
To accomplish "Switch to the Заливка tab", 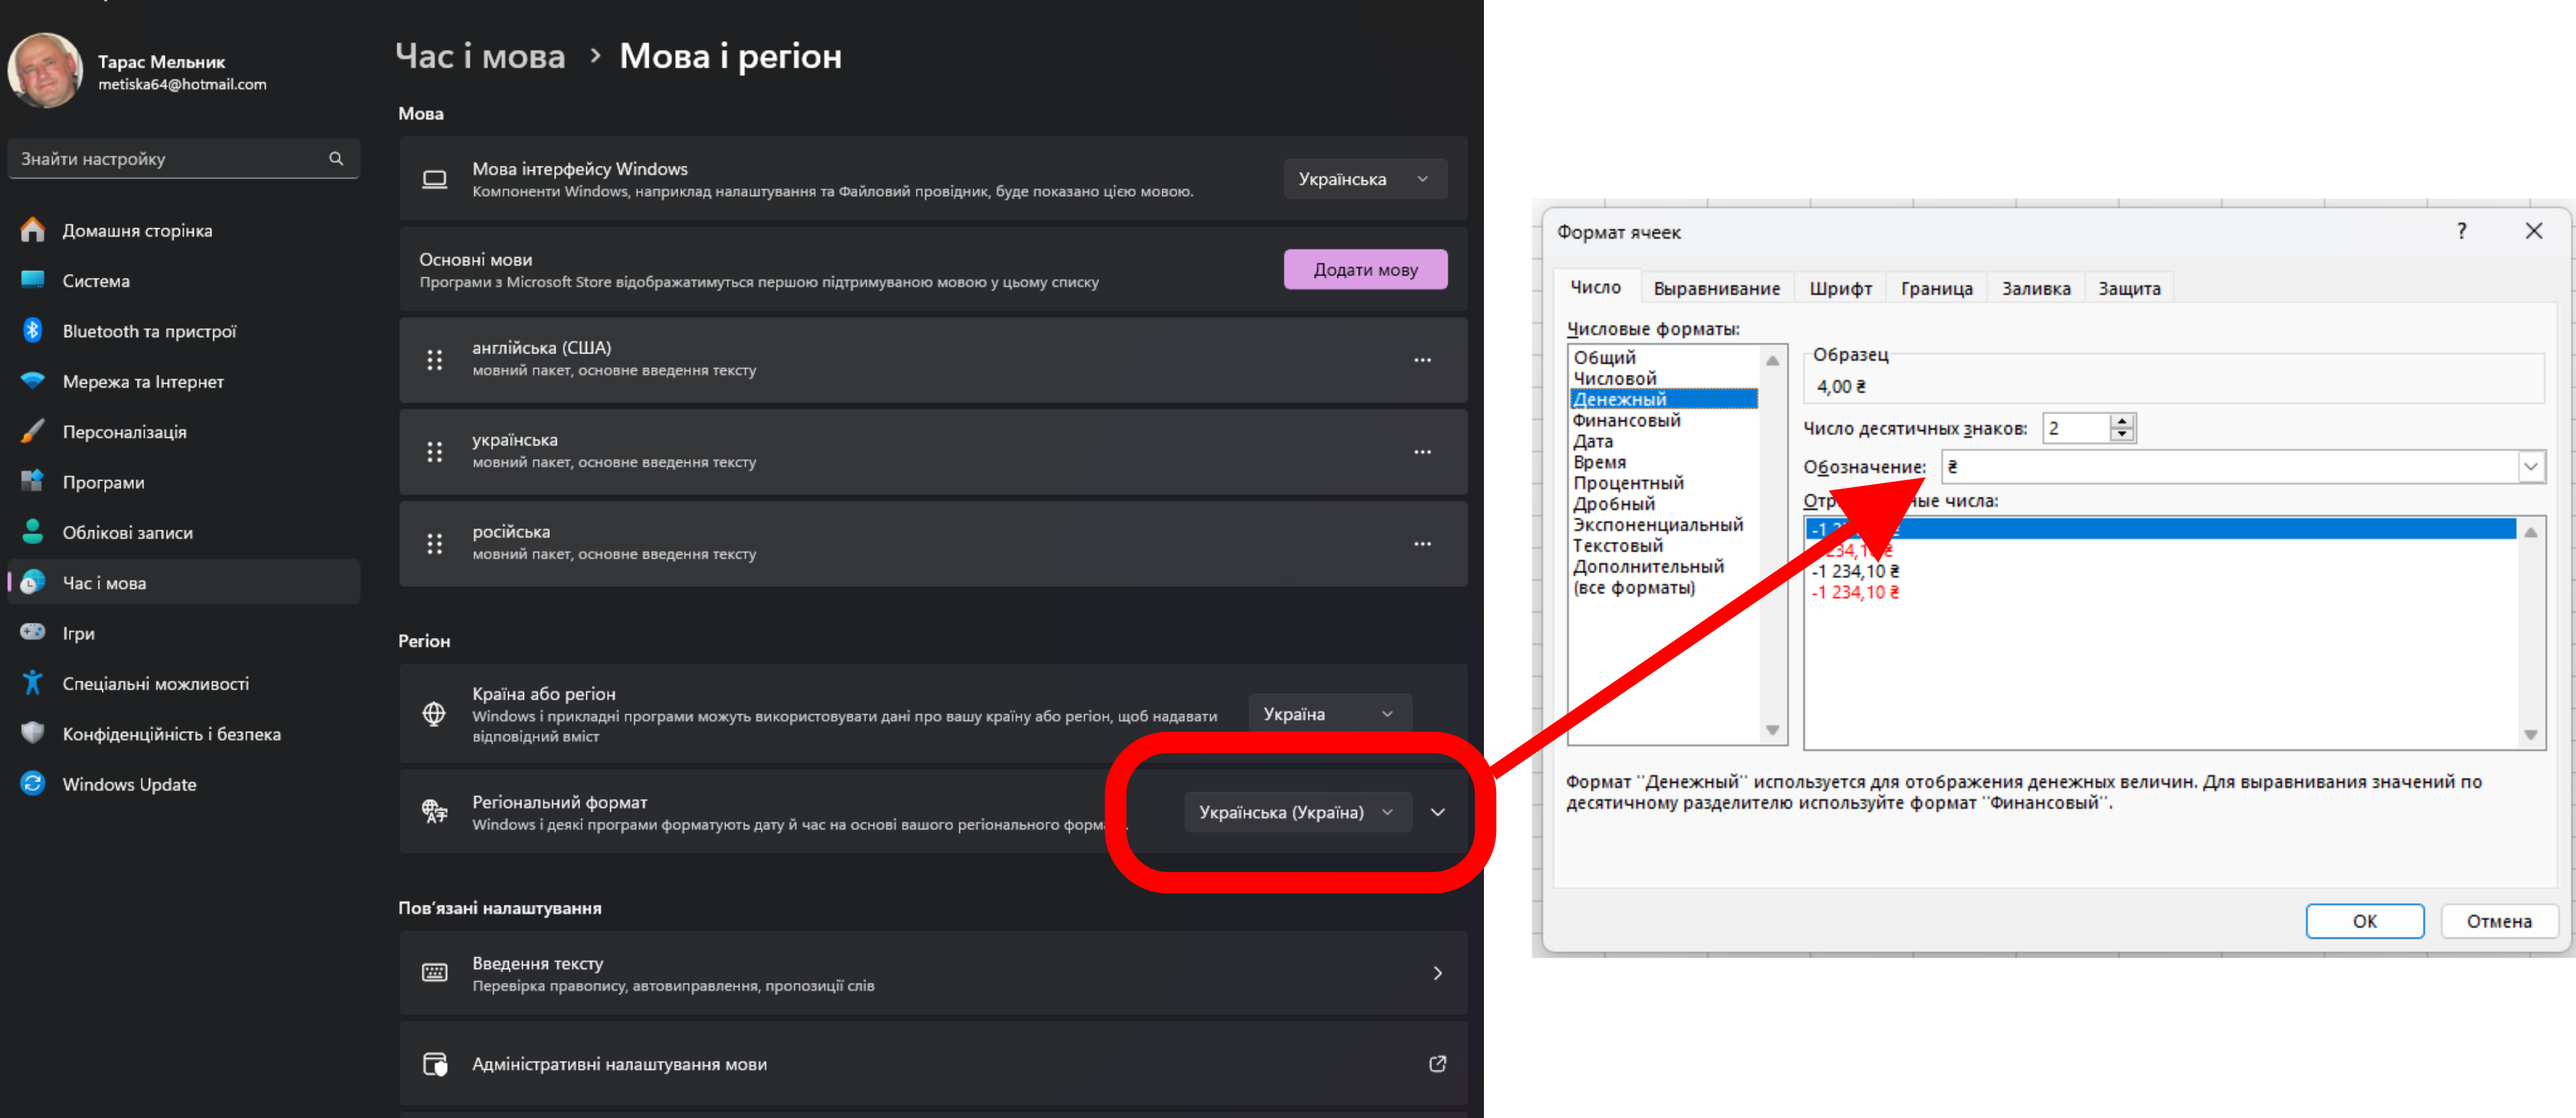I will pos(2035,289).
